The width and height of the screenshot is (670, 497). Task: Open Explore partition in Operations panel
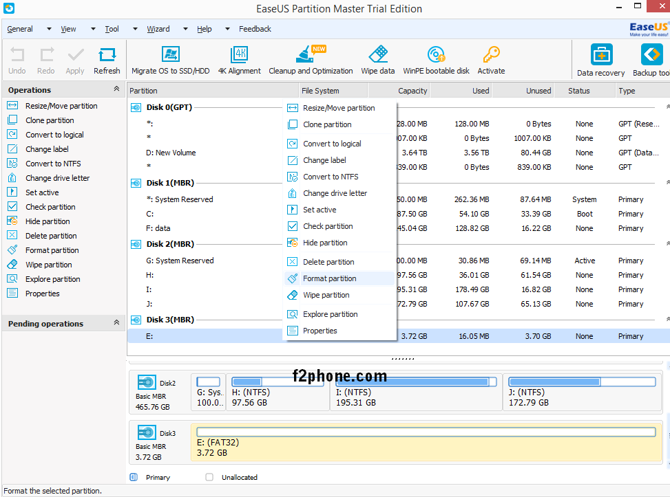coord(52,279)
